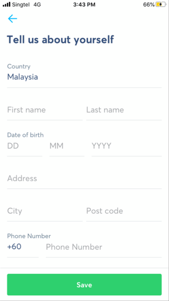Image resolution: width=169 pixels, height=301 pixels.
Task: Tap the Singtel carrier label
Action: pos(20,4)
